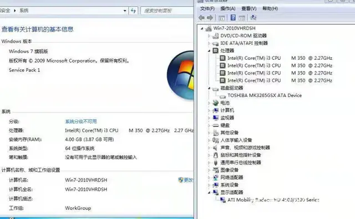This screenshot has width=355, height=219.
Task: Select the 其他设备 tree item
Action: tap(229, 133)
